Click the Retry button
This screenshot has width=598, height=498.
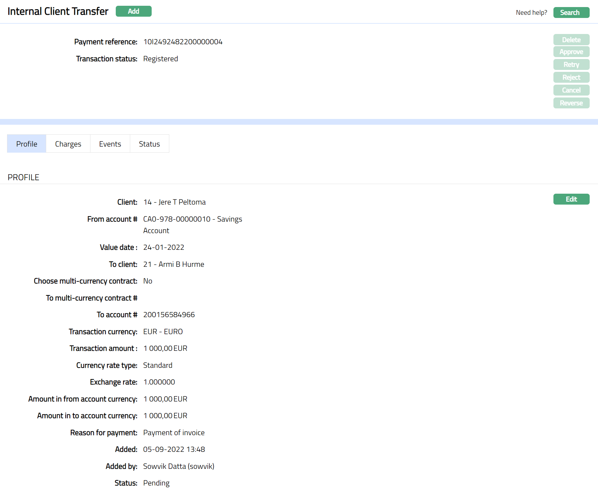pyautogui.click(x=571, y=65)
